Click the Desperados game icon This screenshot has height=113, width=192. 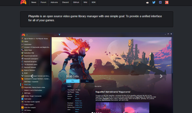click(22, 87)
